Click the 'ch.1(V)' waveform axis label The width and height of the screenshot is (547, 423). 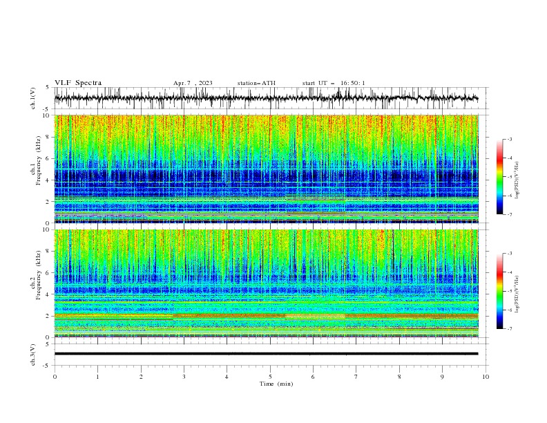[32, 98]
